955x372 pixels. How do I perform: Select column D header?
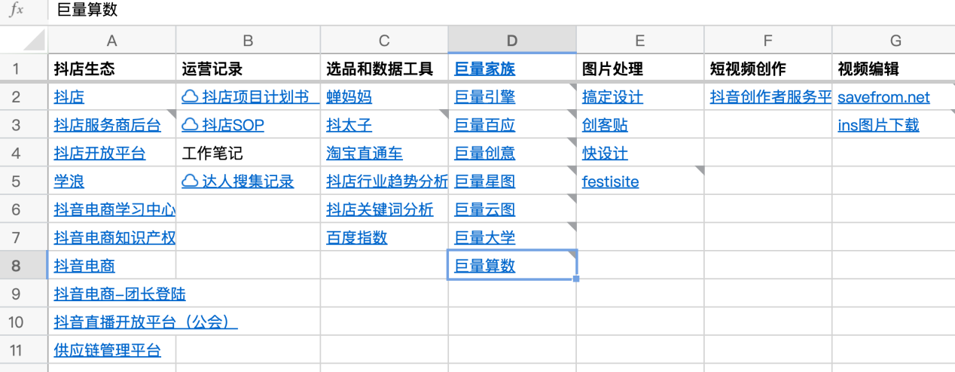(x=511, y=40)
